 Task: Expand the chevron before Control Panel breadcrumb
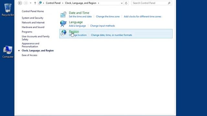point(44,3)
